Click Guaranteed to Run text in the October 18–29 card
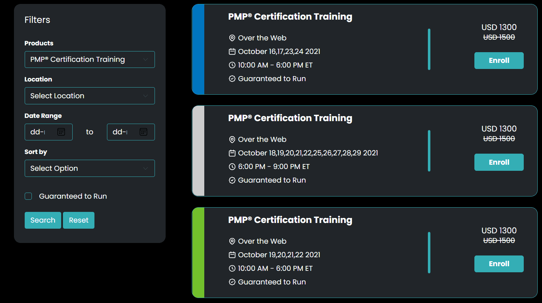This screenshot has height=303, width=542. coord(272,180)
